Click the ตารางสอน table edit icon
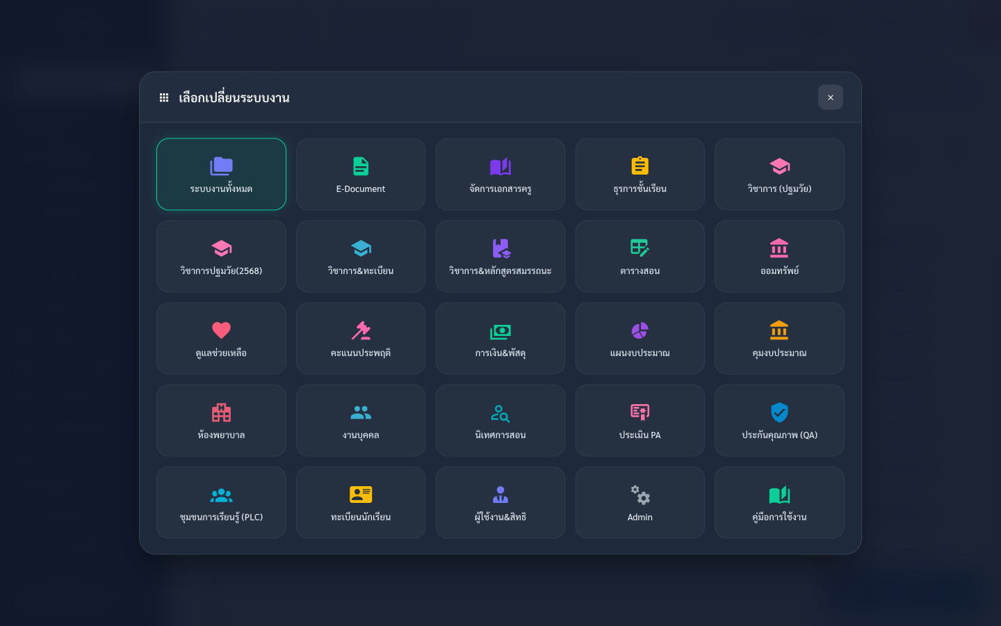1001x626 pixels. tap(640, 248)
